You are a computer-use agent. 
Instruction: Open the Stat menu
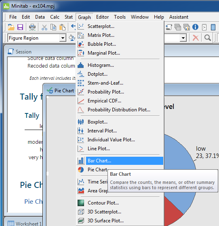click(x=69, y=17)
